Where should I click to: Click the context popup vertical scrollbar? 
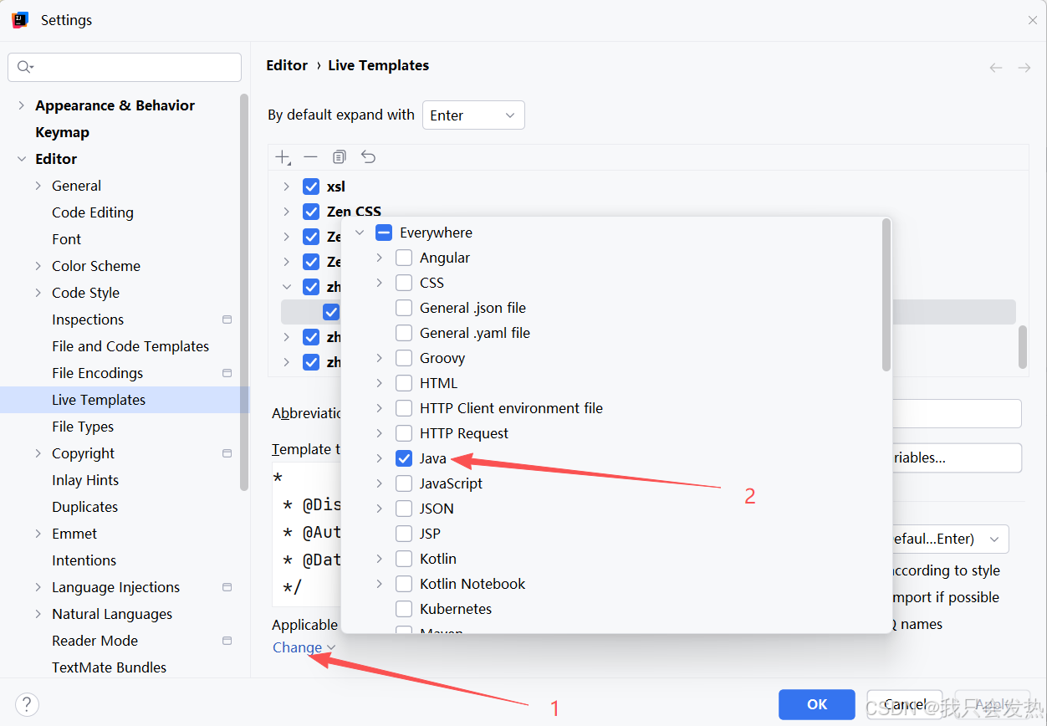pos(886,295)
